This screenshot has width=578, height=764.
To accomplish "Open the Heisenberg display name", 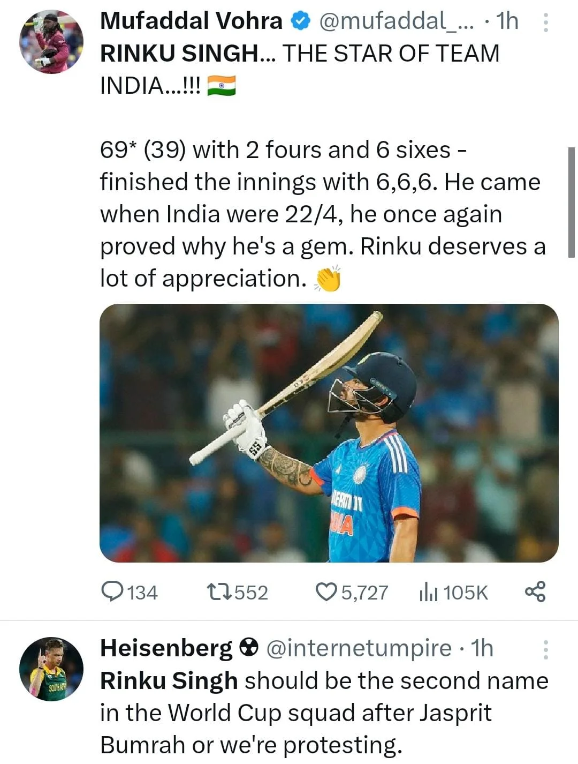I will click(166, 648).
